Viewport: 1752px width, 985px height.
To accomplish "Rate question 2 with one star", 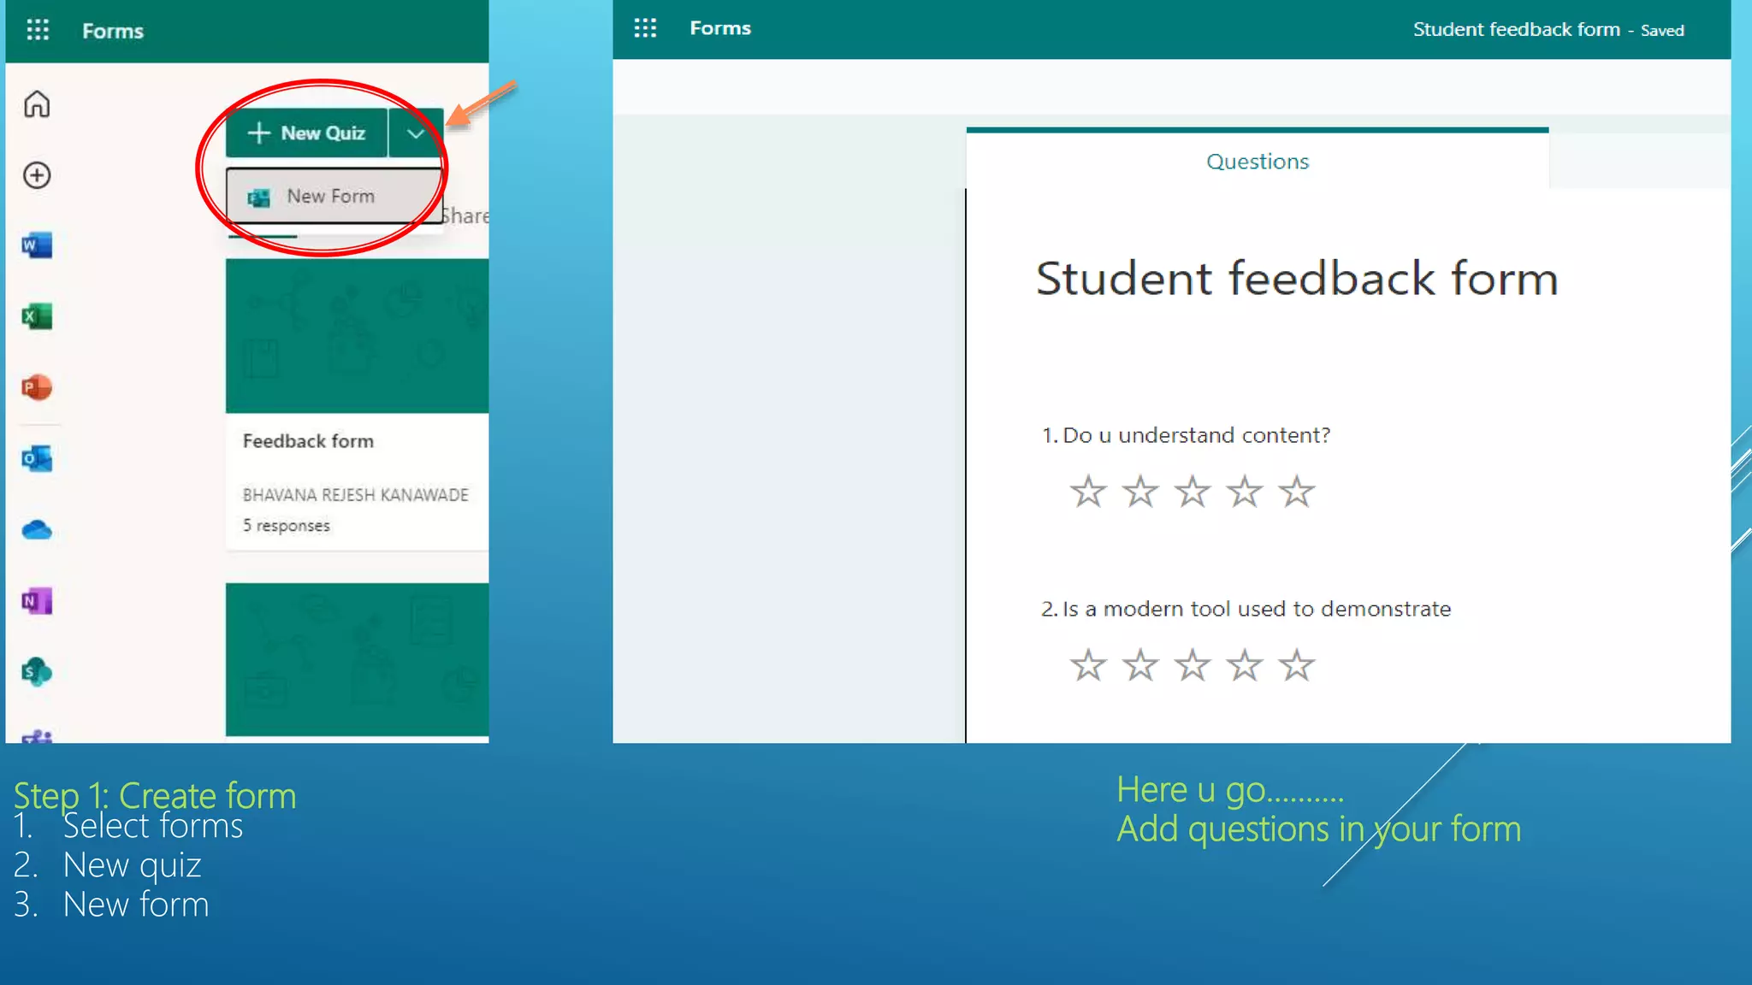I will coord(1088,665).
